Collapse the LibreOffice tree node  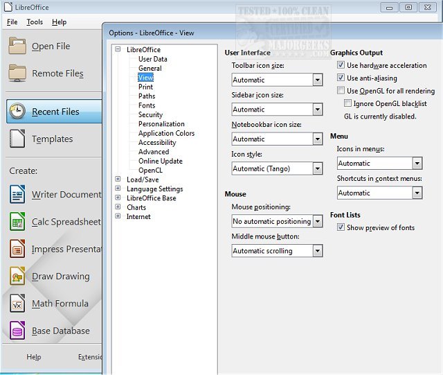tap(118, 49)
